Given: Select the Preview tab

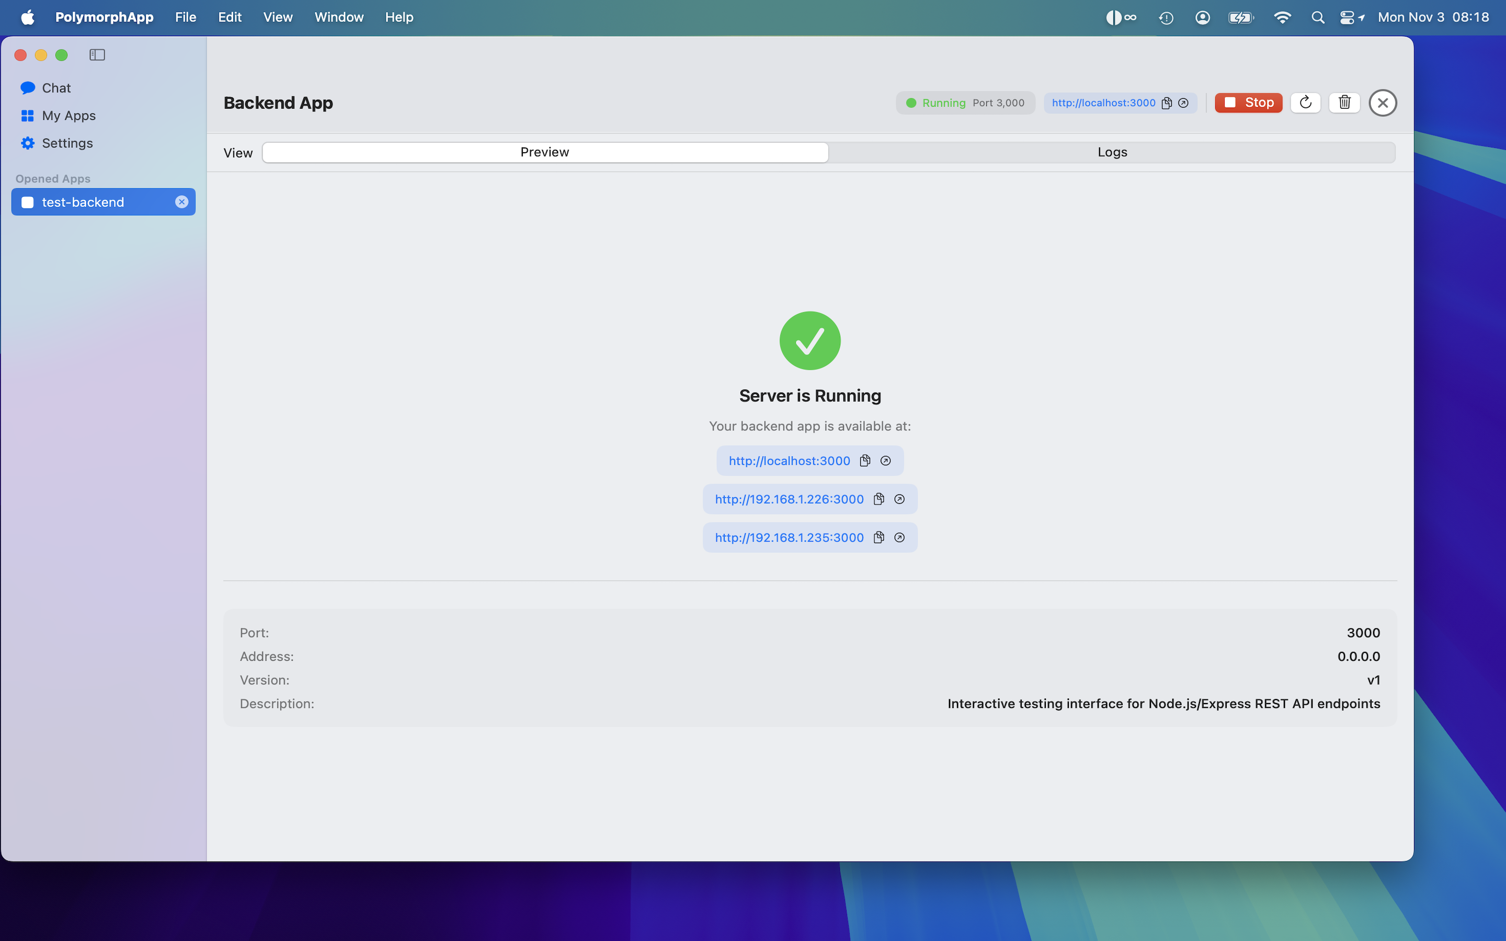Looking at the screenshot, I should coord(544,153).
